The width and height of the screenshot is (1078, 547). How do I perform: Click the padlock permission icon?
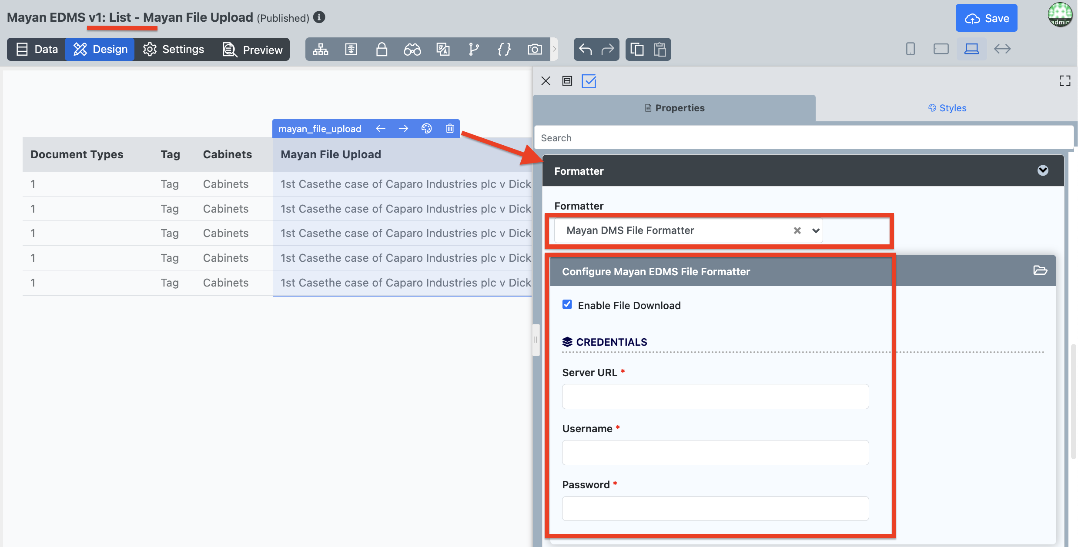coord(382,49)
